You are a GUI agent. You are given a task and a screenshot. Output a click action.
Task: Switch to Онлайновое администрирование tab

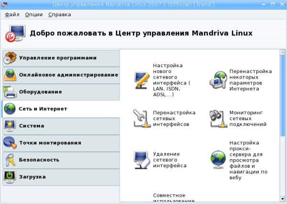(61, 75)
